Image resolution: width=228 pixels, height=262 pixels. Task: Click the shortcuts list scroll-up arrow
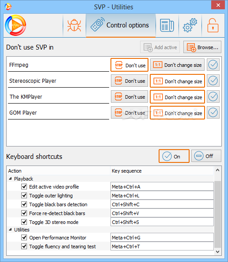point(217,170)
